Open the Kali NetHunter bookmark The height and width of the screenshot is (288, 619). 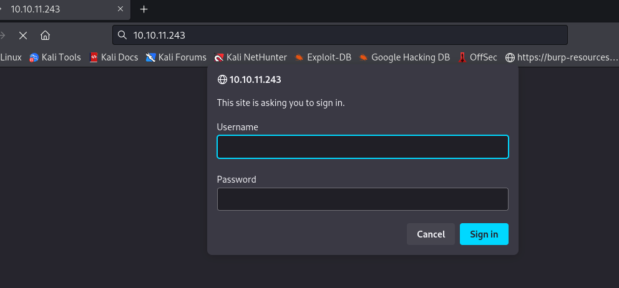click(250, 57)
